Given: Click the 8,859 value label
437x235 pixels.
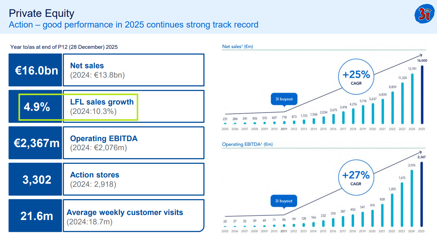Looking at the screenshot, I should pyautogui.click(x=393, y=87).
